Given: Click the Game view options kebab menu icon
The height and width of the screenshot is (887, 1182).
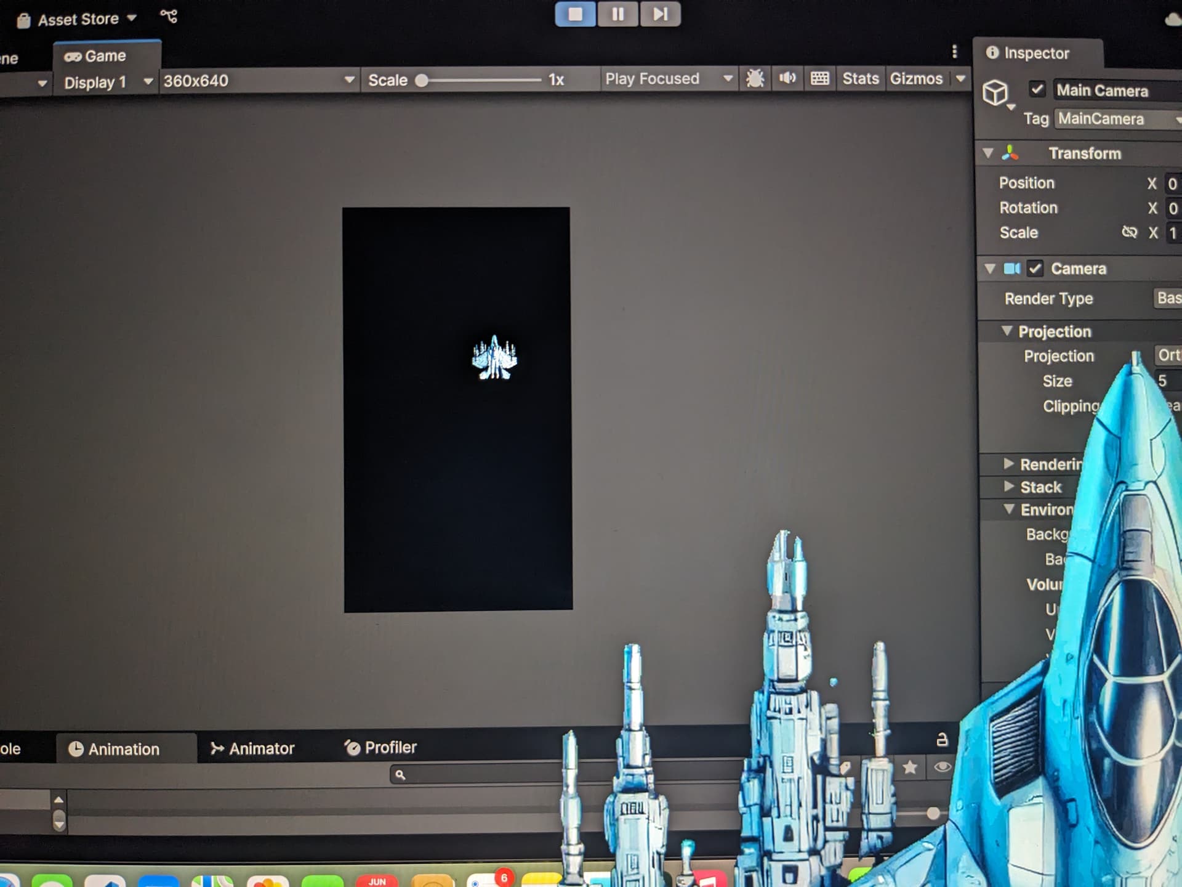Looking at the screenshot, I should (x=955, y=52).
